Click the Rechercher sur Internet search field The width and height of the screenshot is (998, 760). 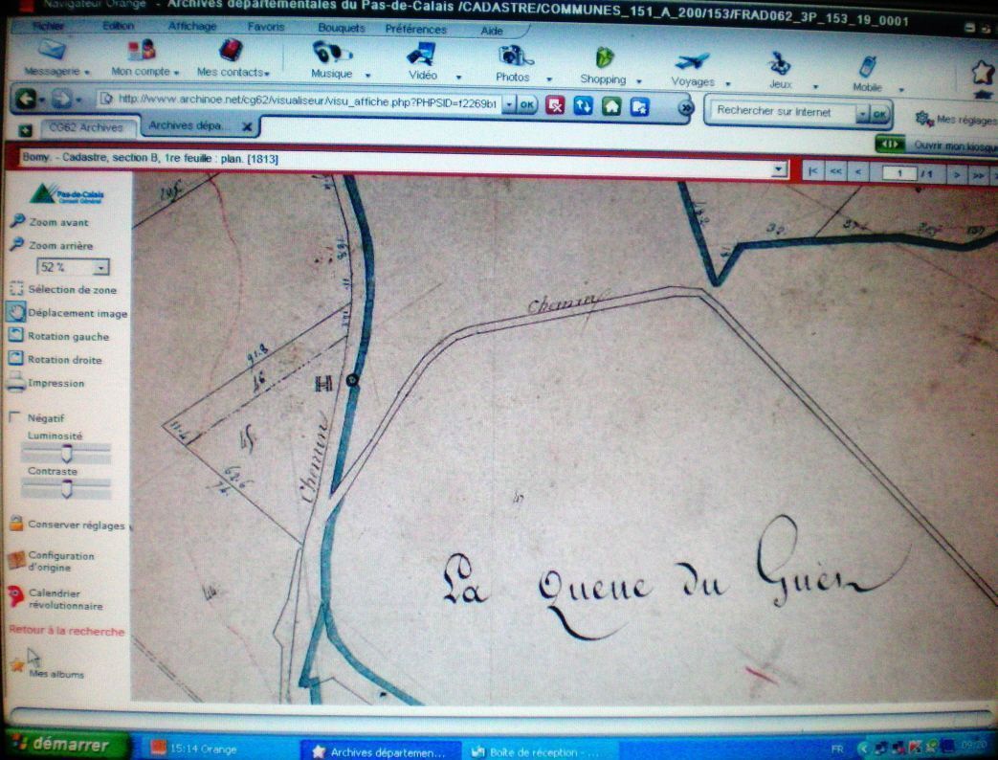coord(782,112)
